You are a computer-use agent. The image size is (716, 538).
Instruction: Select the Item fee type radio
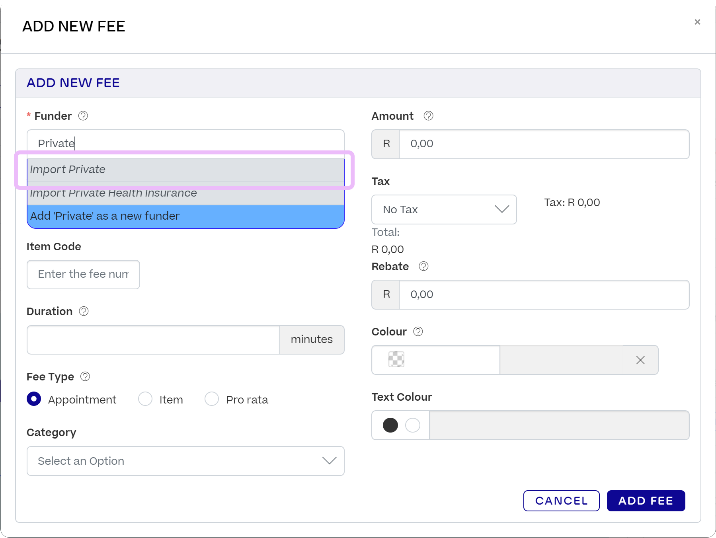tap(145, 399)
